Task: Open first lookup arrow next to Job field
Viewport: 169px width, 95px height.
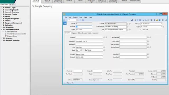Action: click(x=128, y=30)
